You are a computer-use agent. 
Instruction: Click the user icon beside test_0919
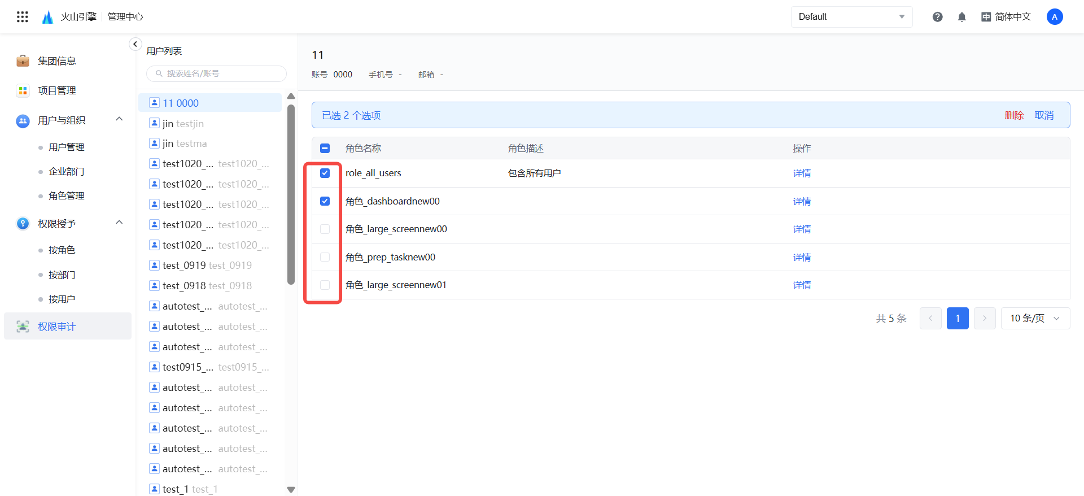tap(154, 265)
